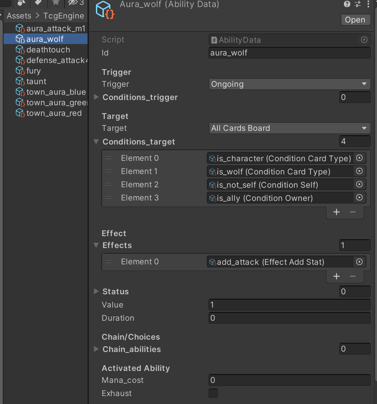The image size is (377, 404).
Task: Open the Trigger dropdown showing Ongoing
Action: pos(289,84)
